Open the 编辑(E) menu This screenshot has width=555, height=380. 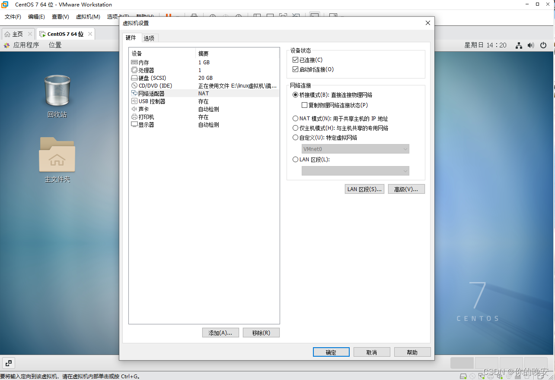pyautogui.click(x=36, y=17)
